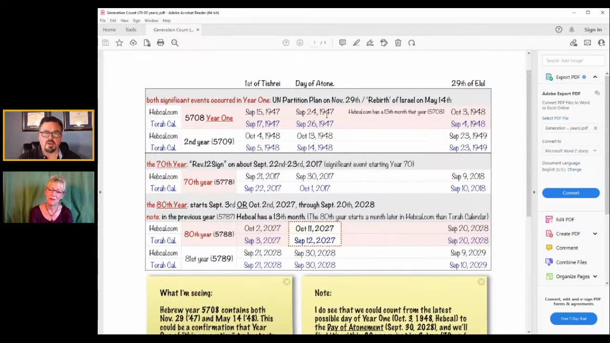Click the '5708 Year One' table cell
The height and width of the screenshot is (343, 610).
click(209, 118)
